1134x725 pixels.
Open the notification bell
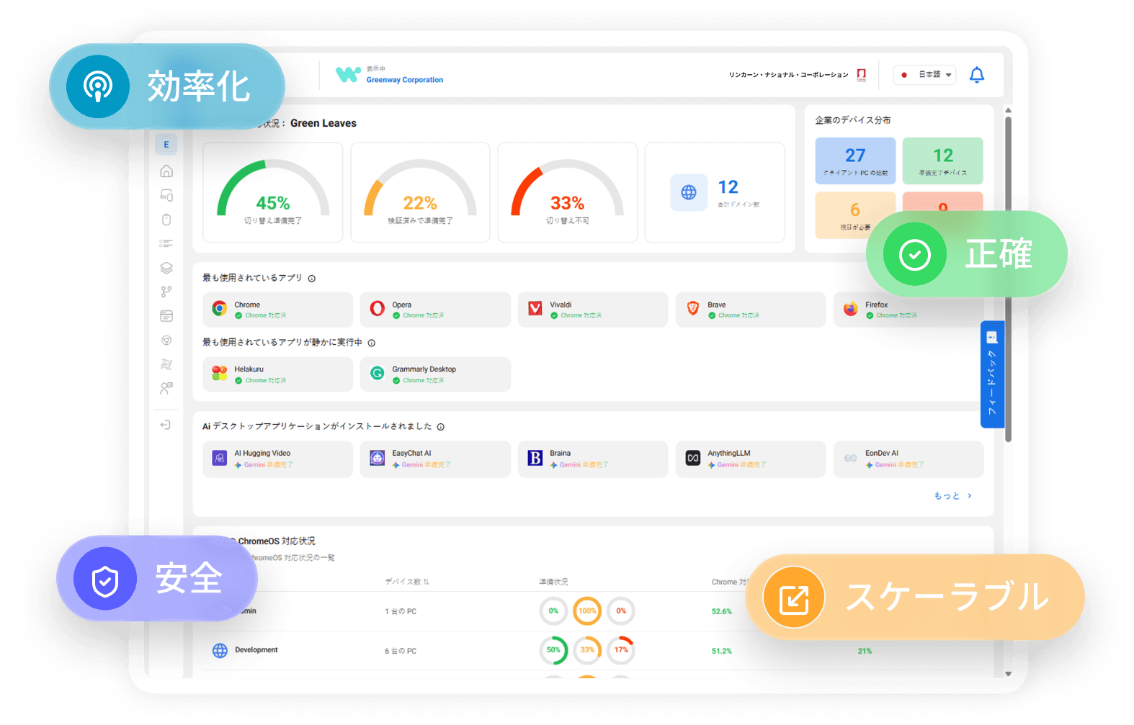976,75
